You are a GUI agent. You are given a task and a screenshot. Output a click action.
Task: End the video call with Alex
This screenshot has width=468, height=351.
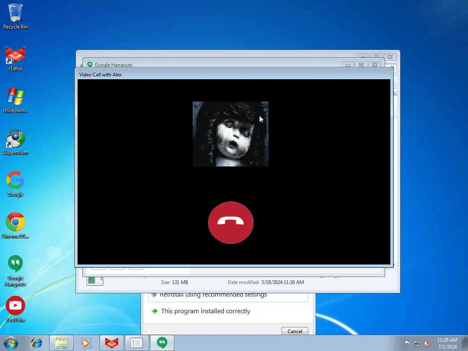coord(231,223)
